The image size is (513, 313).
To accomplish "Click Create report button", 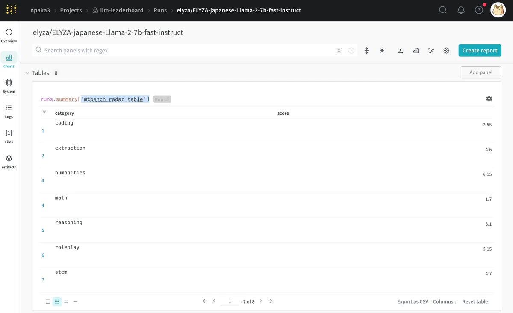I will (480, 50).
